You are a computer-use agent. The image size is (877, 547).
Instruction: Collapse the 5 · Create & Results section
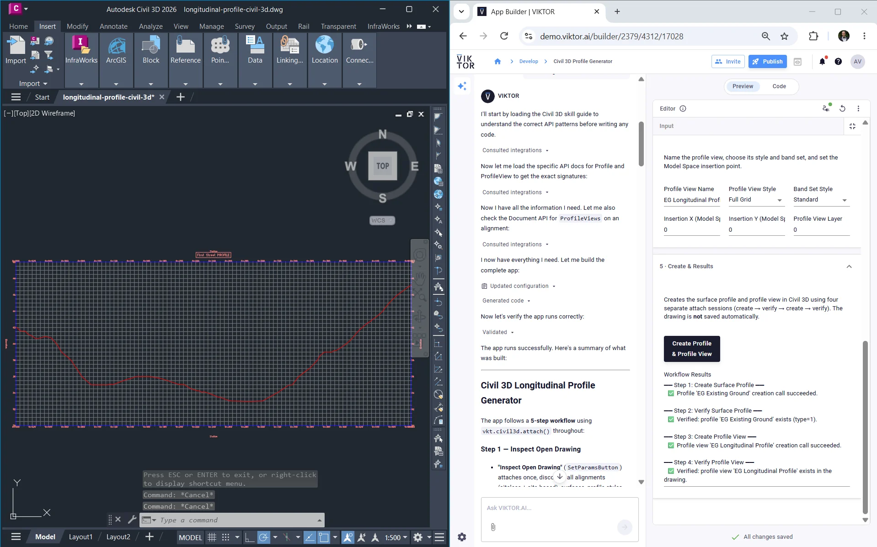coord(849,266)
